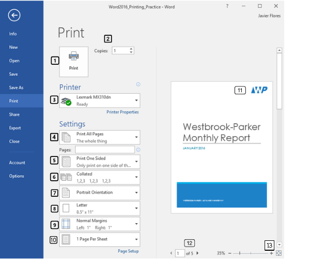Open Word Help question mark
The image size is (310, 259).
click(x=227, y=6)
